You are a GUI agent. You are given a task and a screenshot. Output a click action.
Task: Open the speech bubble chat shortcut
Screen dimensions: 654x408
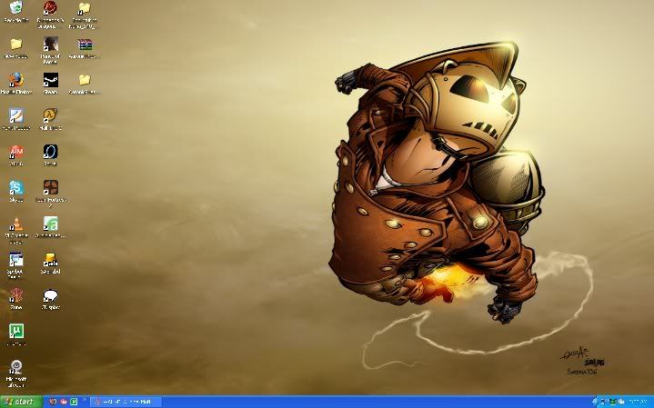[50, 299]
